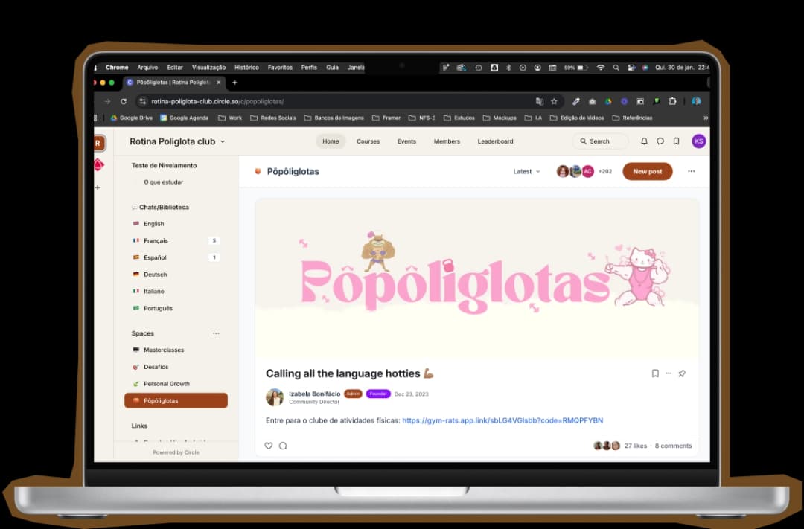This screenshot has height=529, width=804.
Task: Go to the Courses tab
Action: coord(368,141)
